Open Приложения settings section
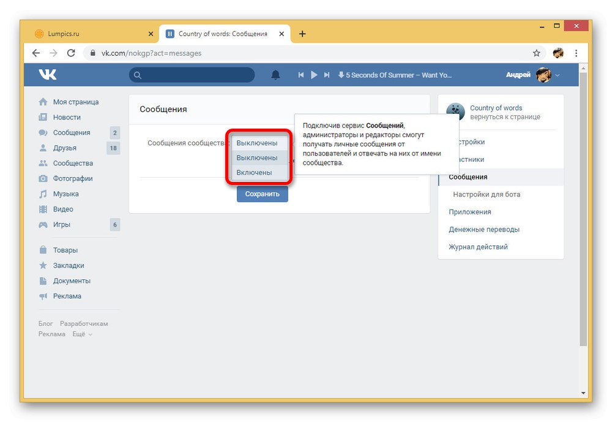612x422 pixels. 470,212
